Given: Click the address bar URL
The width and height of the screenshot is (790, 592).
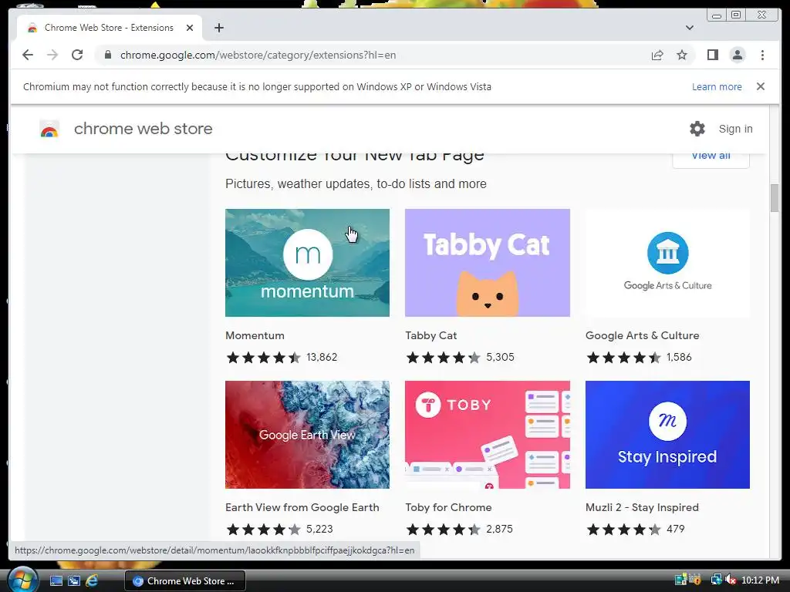Looking at the screenshot, I should [x=258, y=55].
